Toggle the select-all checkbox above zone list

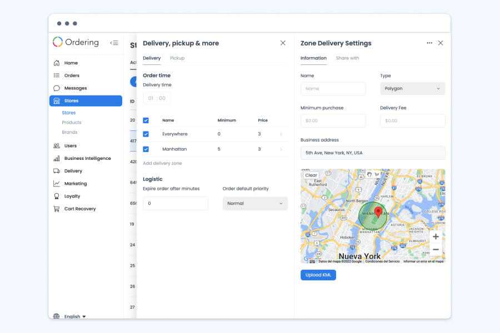coord(147,120)
